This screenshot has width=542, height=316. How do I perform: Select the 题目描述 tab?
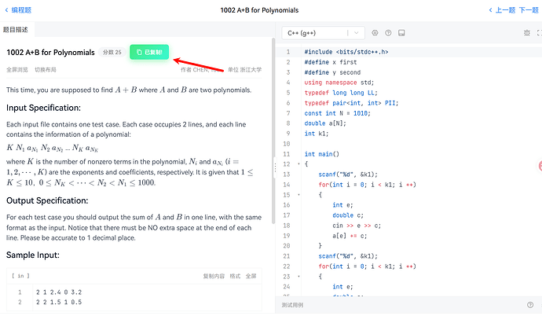pos(16,30)
